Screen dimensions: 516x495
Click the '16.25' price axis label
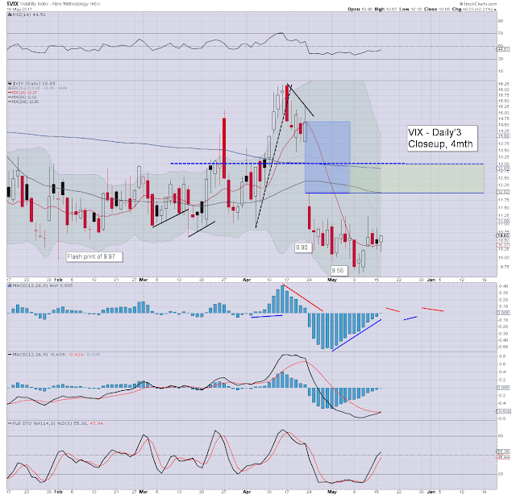click(x=504, y=85)
